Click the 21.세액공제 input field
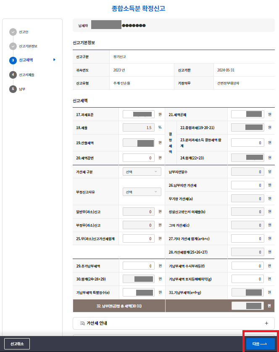279x352 pixels. [x=247, y=114]
